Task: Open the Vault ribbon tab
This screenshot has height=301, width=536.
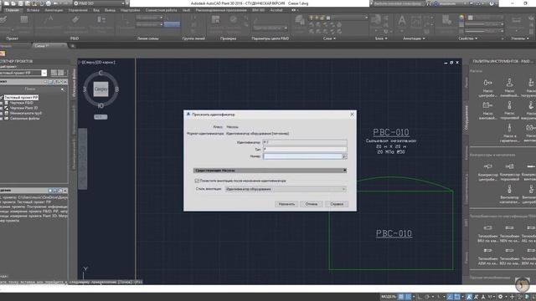Action: click(186, 10)
